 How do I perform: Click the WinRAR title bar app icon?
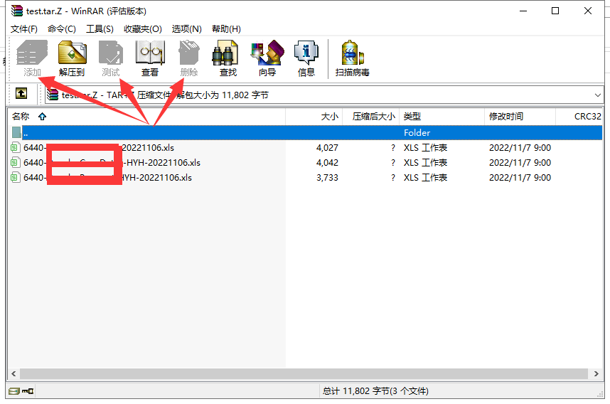point(17,11)
